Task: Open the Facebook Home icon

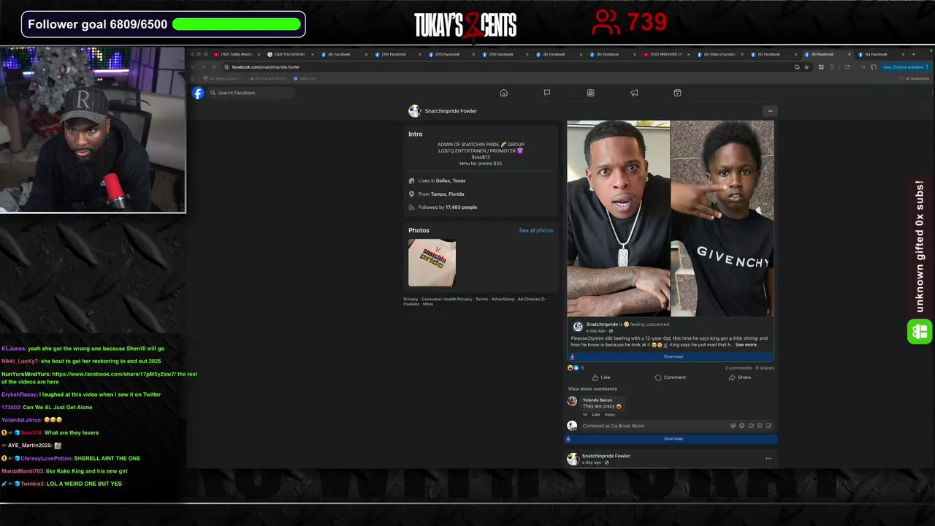Action: coord(503,93)
